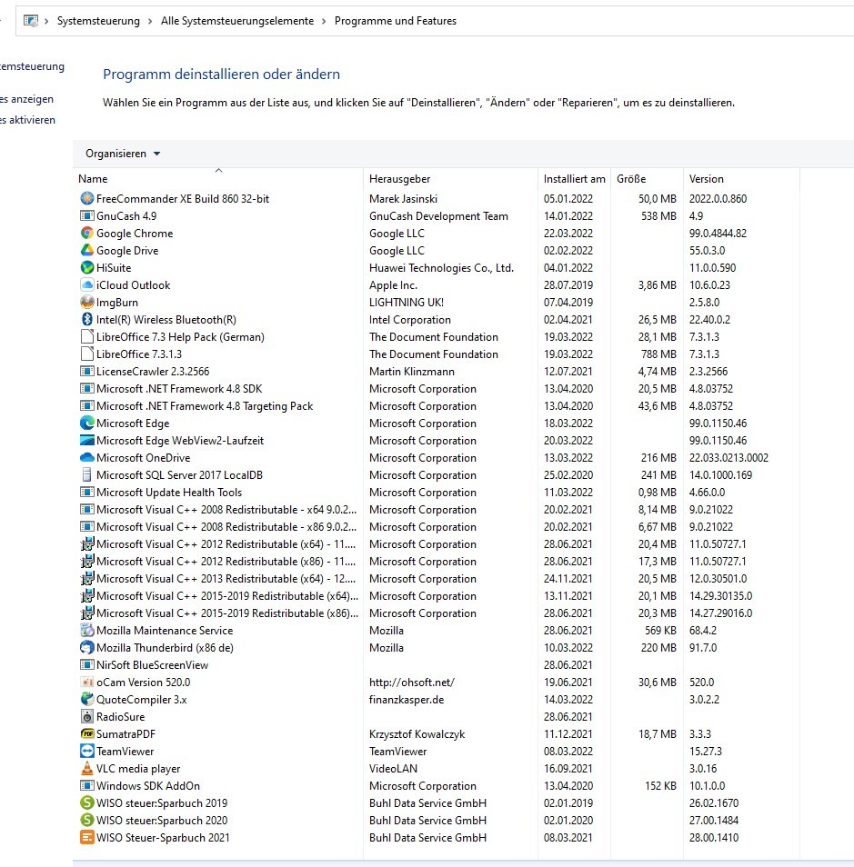This screenshot has width=854, height=867.
Task: Click the Microsoft SQL Server 2017 LocalDB icon
Action: point(87,475)
